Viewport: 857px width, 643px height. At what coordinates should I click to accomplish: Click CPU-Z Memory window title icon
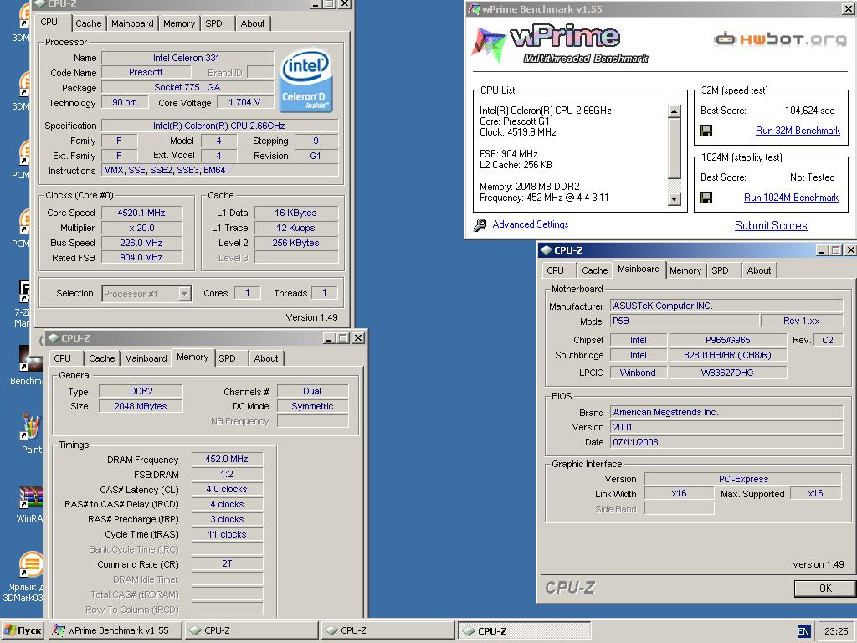pos(53,338)
